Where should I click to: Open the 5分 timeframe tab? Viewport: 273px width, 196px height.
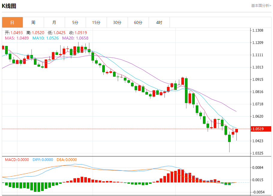pyautogui.click(x=75, y=22)
